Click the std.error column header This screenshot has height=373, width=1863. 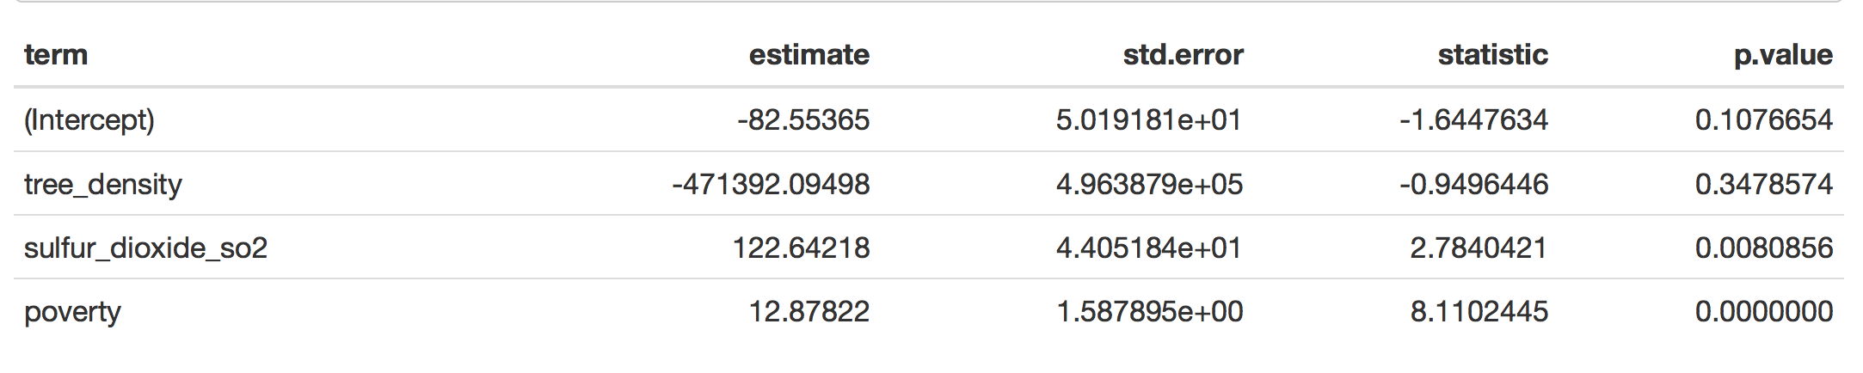click(1183, 55)
